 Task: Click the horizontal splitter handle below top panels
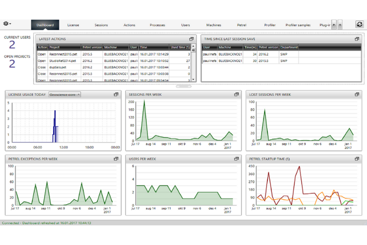click(x=184, y=86)
